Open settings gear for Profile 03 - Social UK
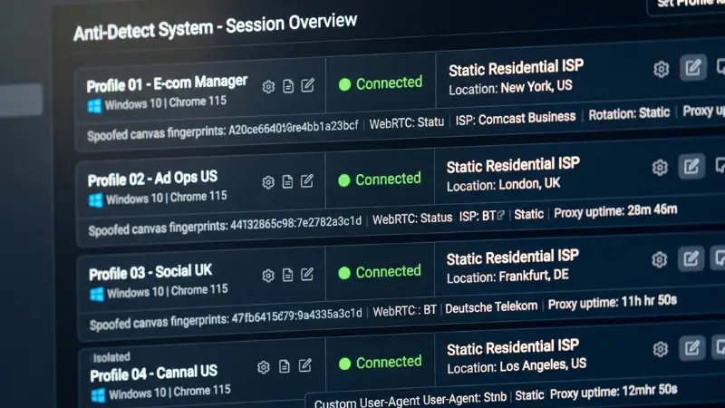The height and width of the screenshot is (408, 725). coord(268,276)
